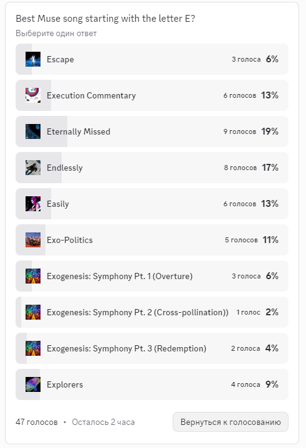The height and width of the screenshot is (448, 306).
Task: Click the 9 голосов count for Eternally Missed
Action: (x=240, y=131)
